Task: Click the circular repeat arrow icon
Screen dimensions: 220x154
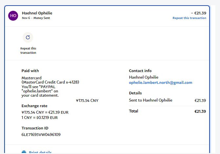Action: (x=28, y=37)
